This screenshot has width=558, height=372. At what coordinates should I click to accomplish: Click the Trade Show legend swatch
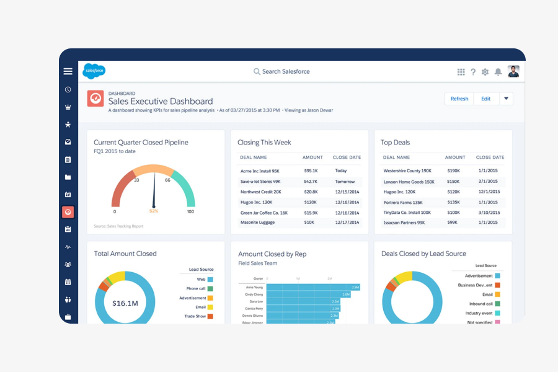[x=210, y=316]
